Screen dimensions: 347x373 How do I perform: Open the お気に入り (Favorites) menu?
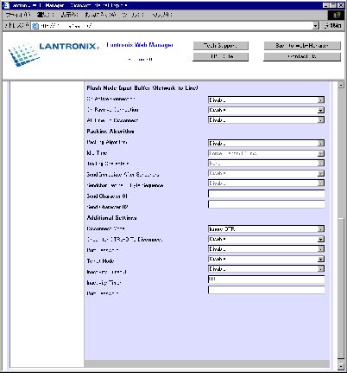pyautogui.click(x=100, y=15)
